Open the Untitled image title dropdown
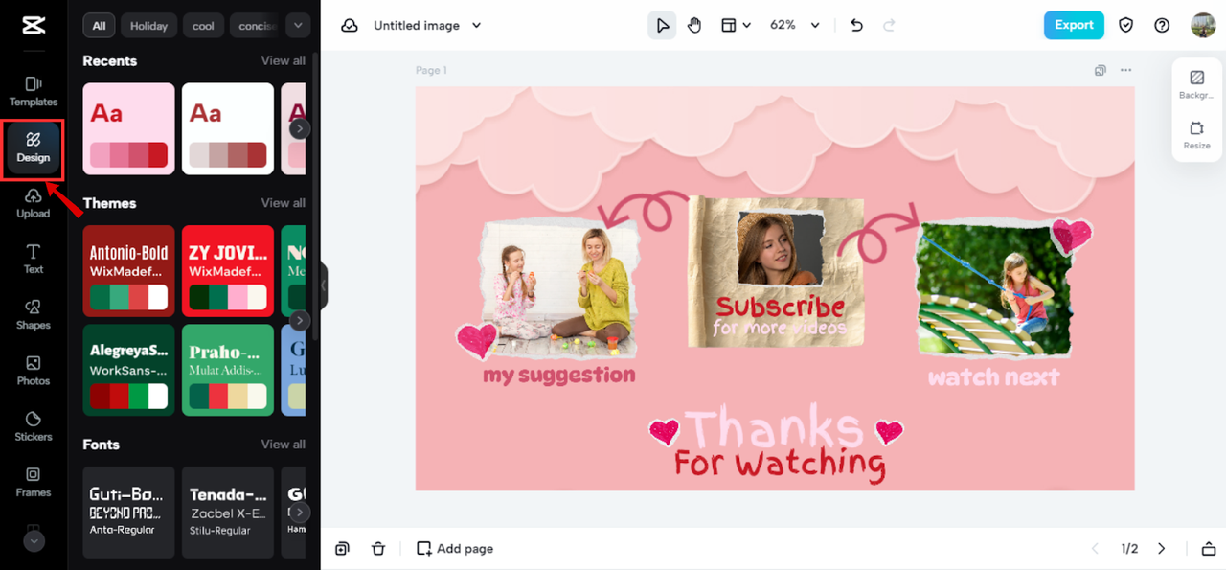1226x570 pixels. [x=427, y=26]
